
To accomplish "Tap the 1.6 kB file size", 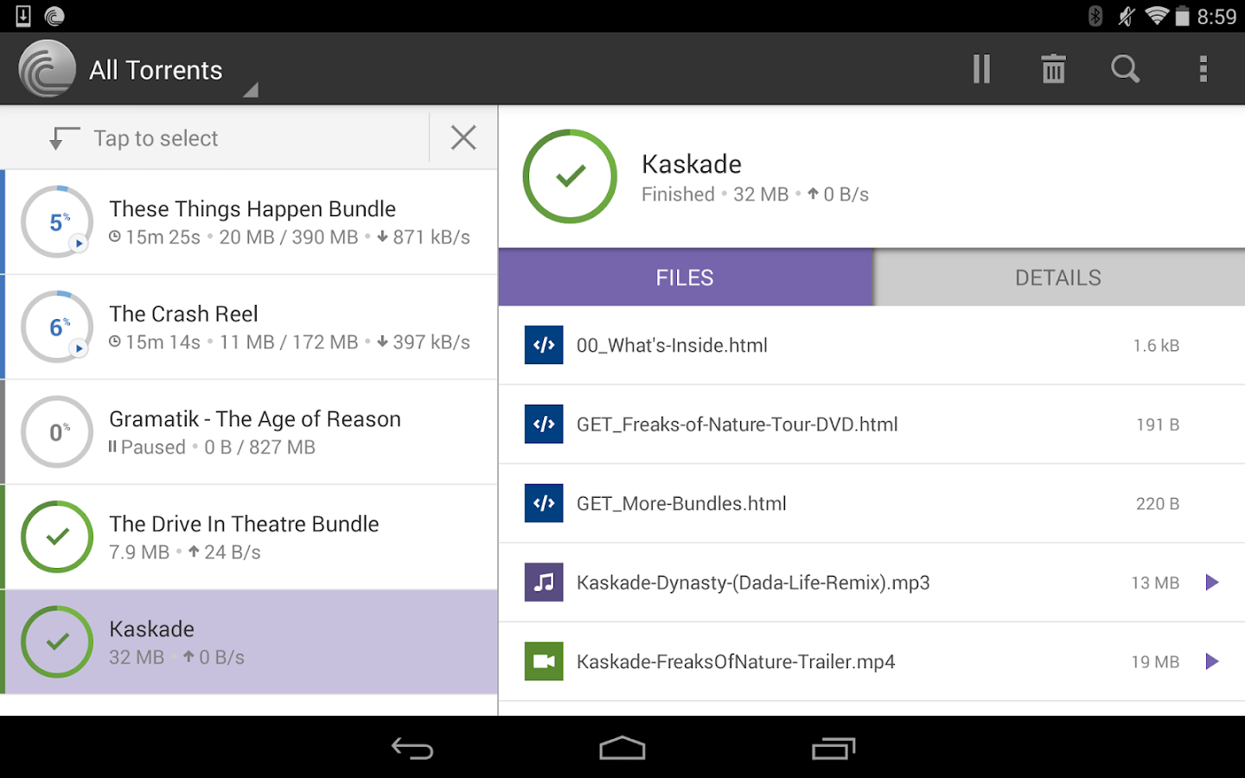I will click(x=1156, y=346).
